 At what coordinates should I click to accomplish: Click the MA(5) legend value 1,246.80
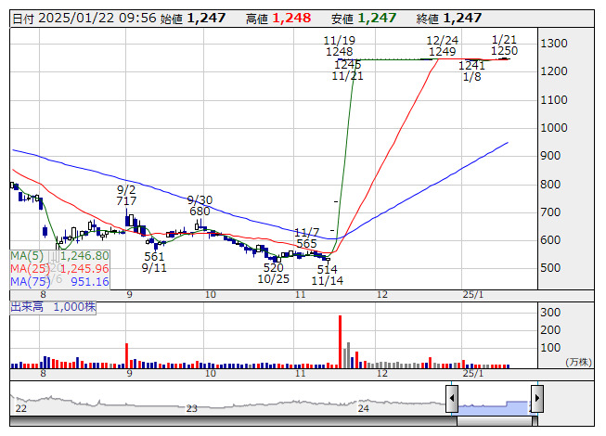click(84, 256)
